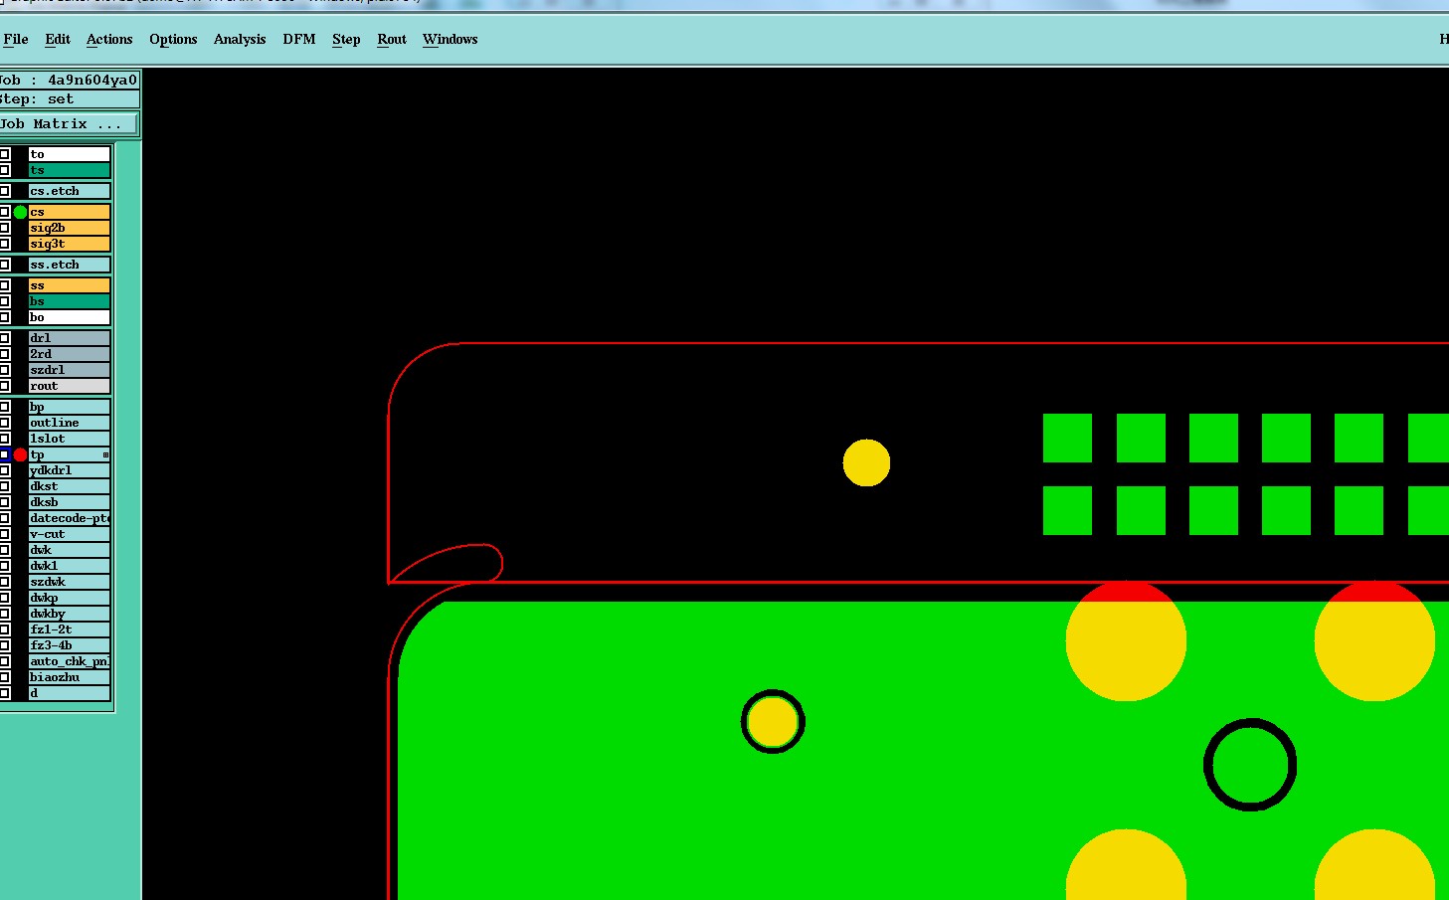The width and height of the screenshot is (1449, 900).
Task: Select the szdrl layer row
Action: click(69, 370)
